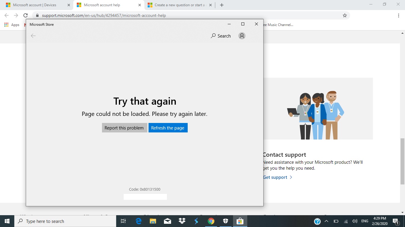Open Chrome three-dot menu
405x227 pixels.
(399, 15)
